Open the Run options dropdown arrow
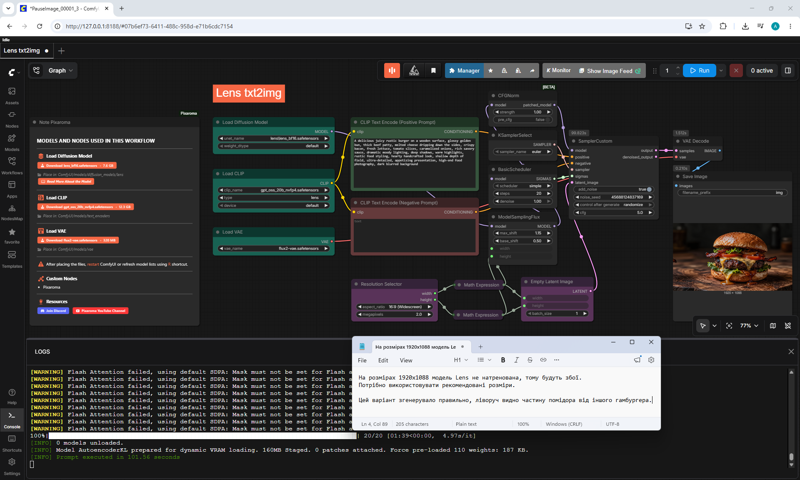800x480 pixels. (x=721, y=70)
